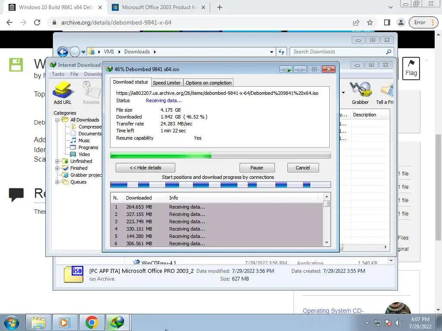Click the IDM taskbar icon
Screen dimensions: 442x331
[117, 322]
